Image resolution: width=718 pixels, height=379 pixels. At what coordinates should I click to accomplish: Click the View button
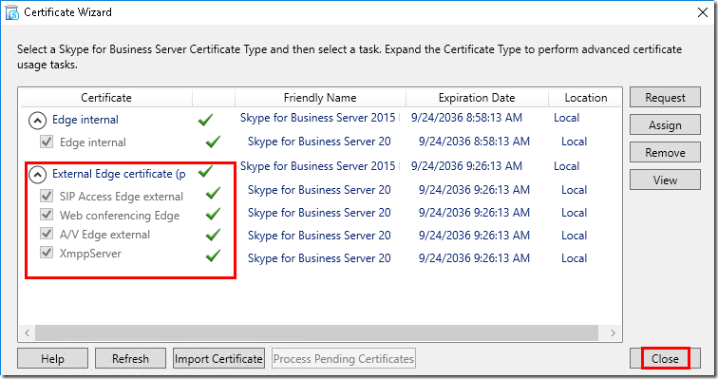(x=665, y=180)
